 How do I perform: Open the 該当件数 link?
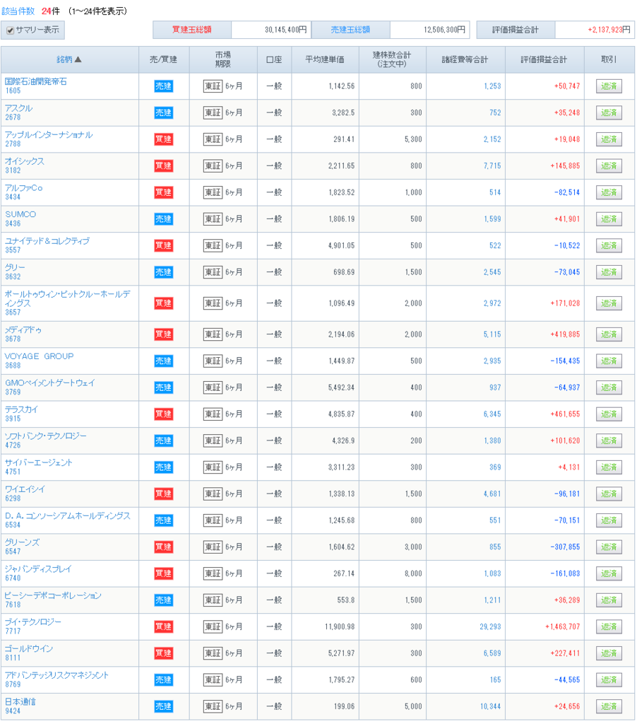(x=18, y=11)
